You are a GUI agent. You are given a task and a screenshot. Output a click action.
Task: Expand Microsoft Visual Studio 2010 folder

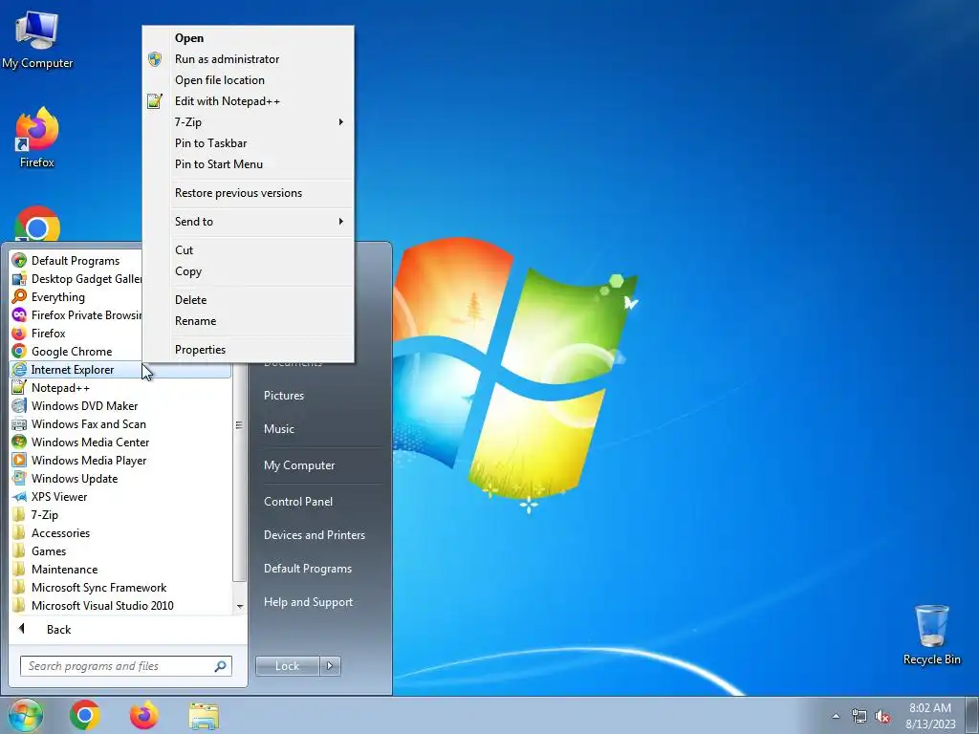(120, 605)
